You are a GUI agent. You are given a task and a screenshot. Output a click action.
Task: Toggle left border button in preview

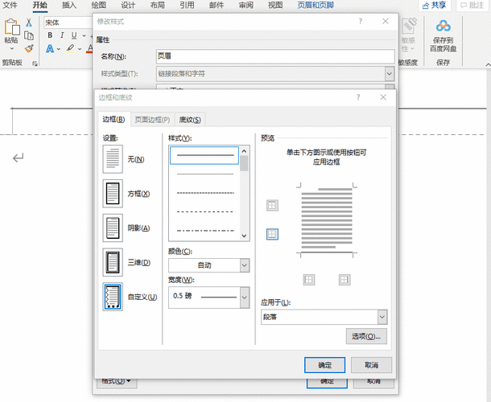click(x=309, y=280)
